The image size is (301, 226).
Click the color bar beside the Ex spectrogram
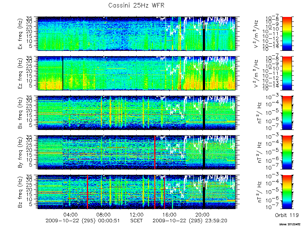click(287, 34)
